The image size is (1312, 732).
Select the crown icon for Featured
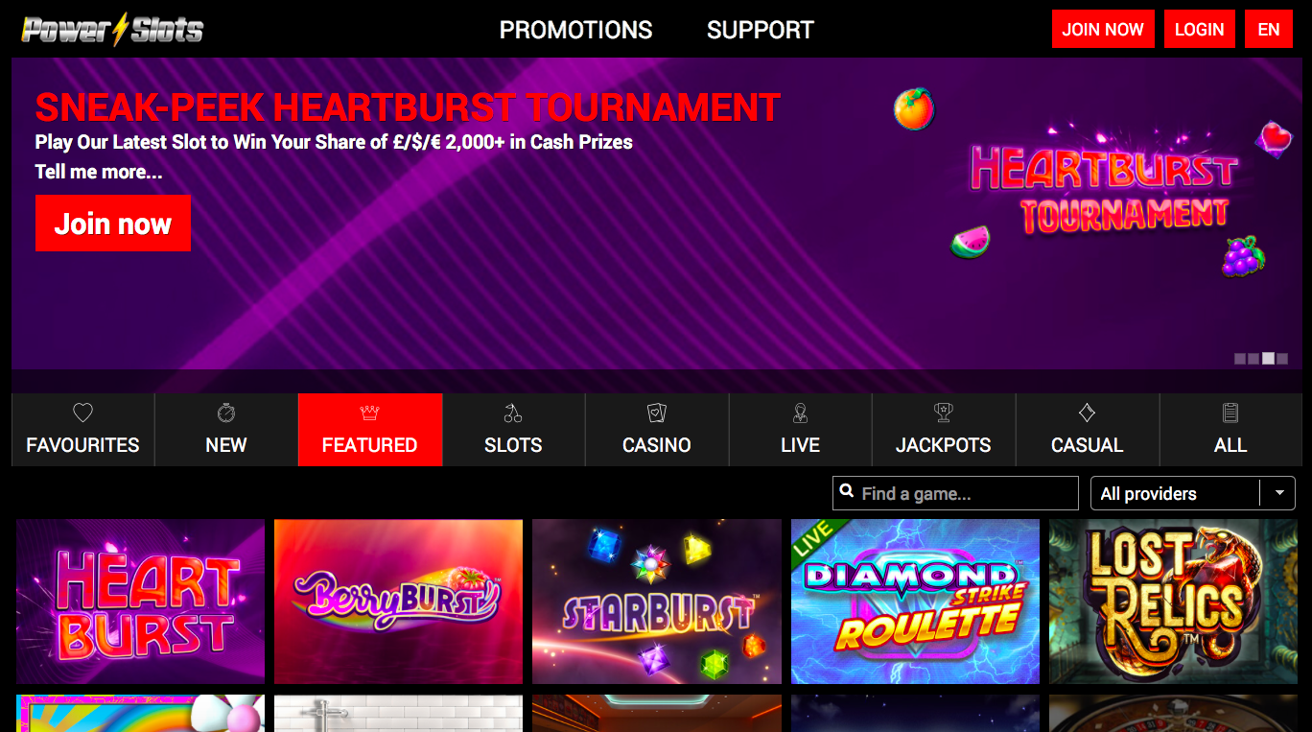tap(370, 413)
